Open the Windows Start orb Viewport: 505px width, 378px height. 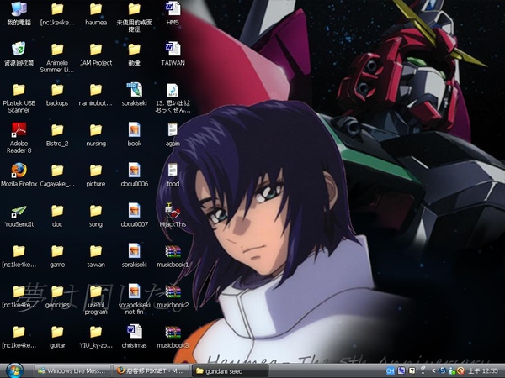point(14,370)
